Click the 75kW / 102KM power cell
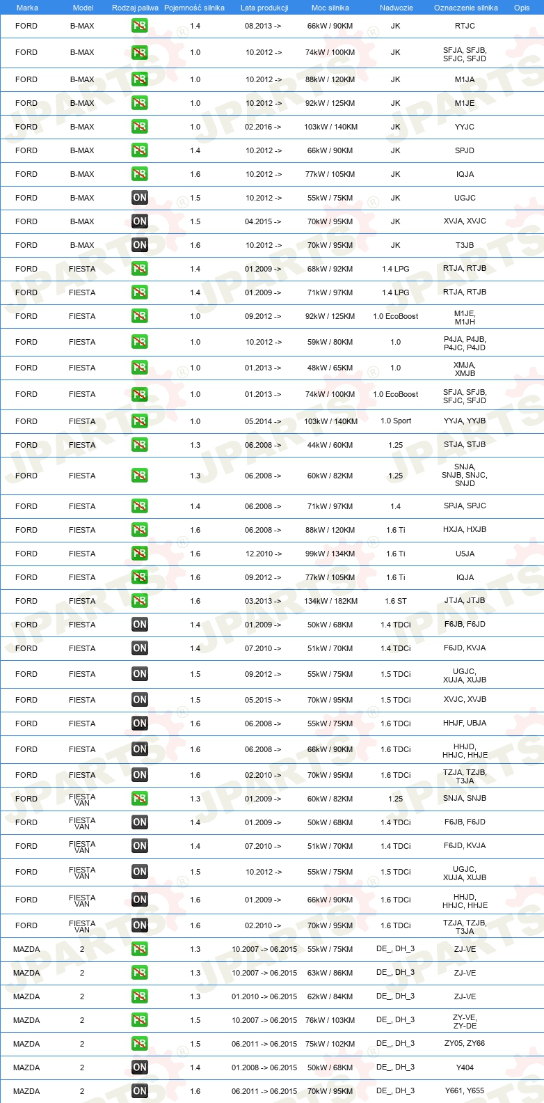The width and height of the screenshot is (544, 1103). [x=330, y=1044]
